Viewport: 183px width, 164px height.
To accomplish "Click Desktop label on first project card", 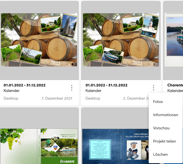I will pos(11,98).
